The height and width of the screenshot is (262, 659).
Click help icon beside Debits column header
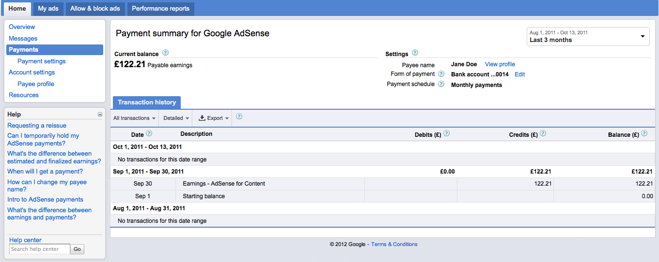[446, 133]
